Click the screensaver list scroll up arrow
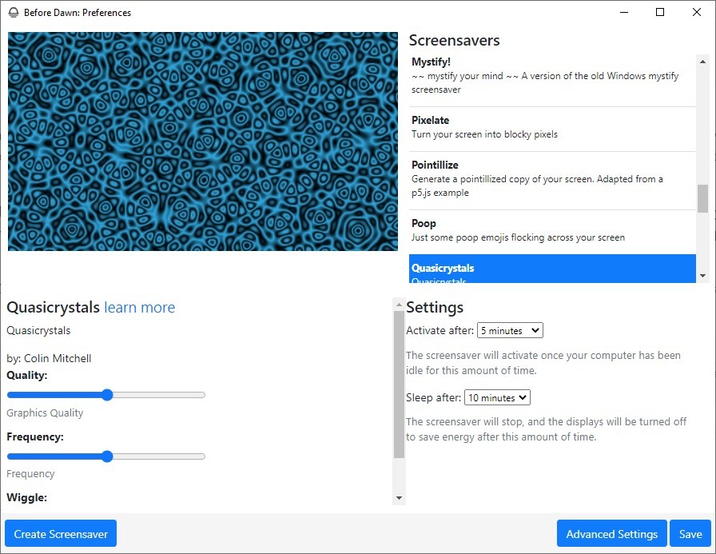This screenshot has height=554, width=716. pyautogui.click(x=702, y=62)
